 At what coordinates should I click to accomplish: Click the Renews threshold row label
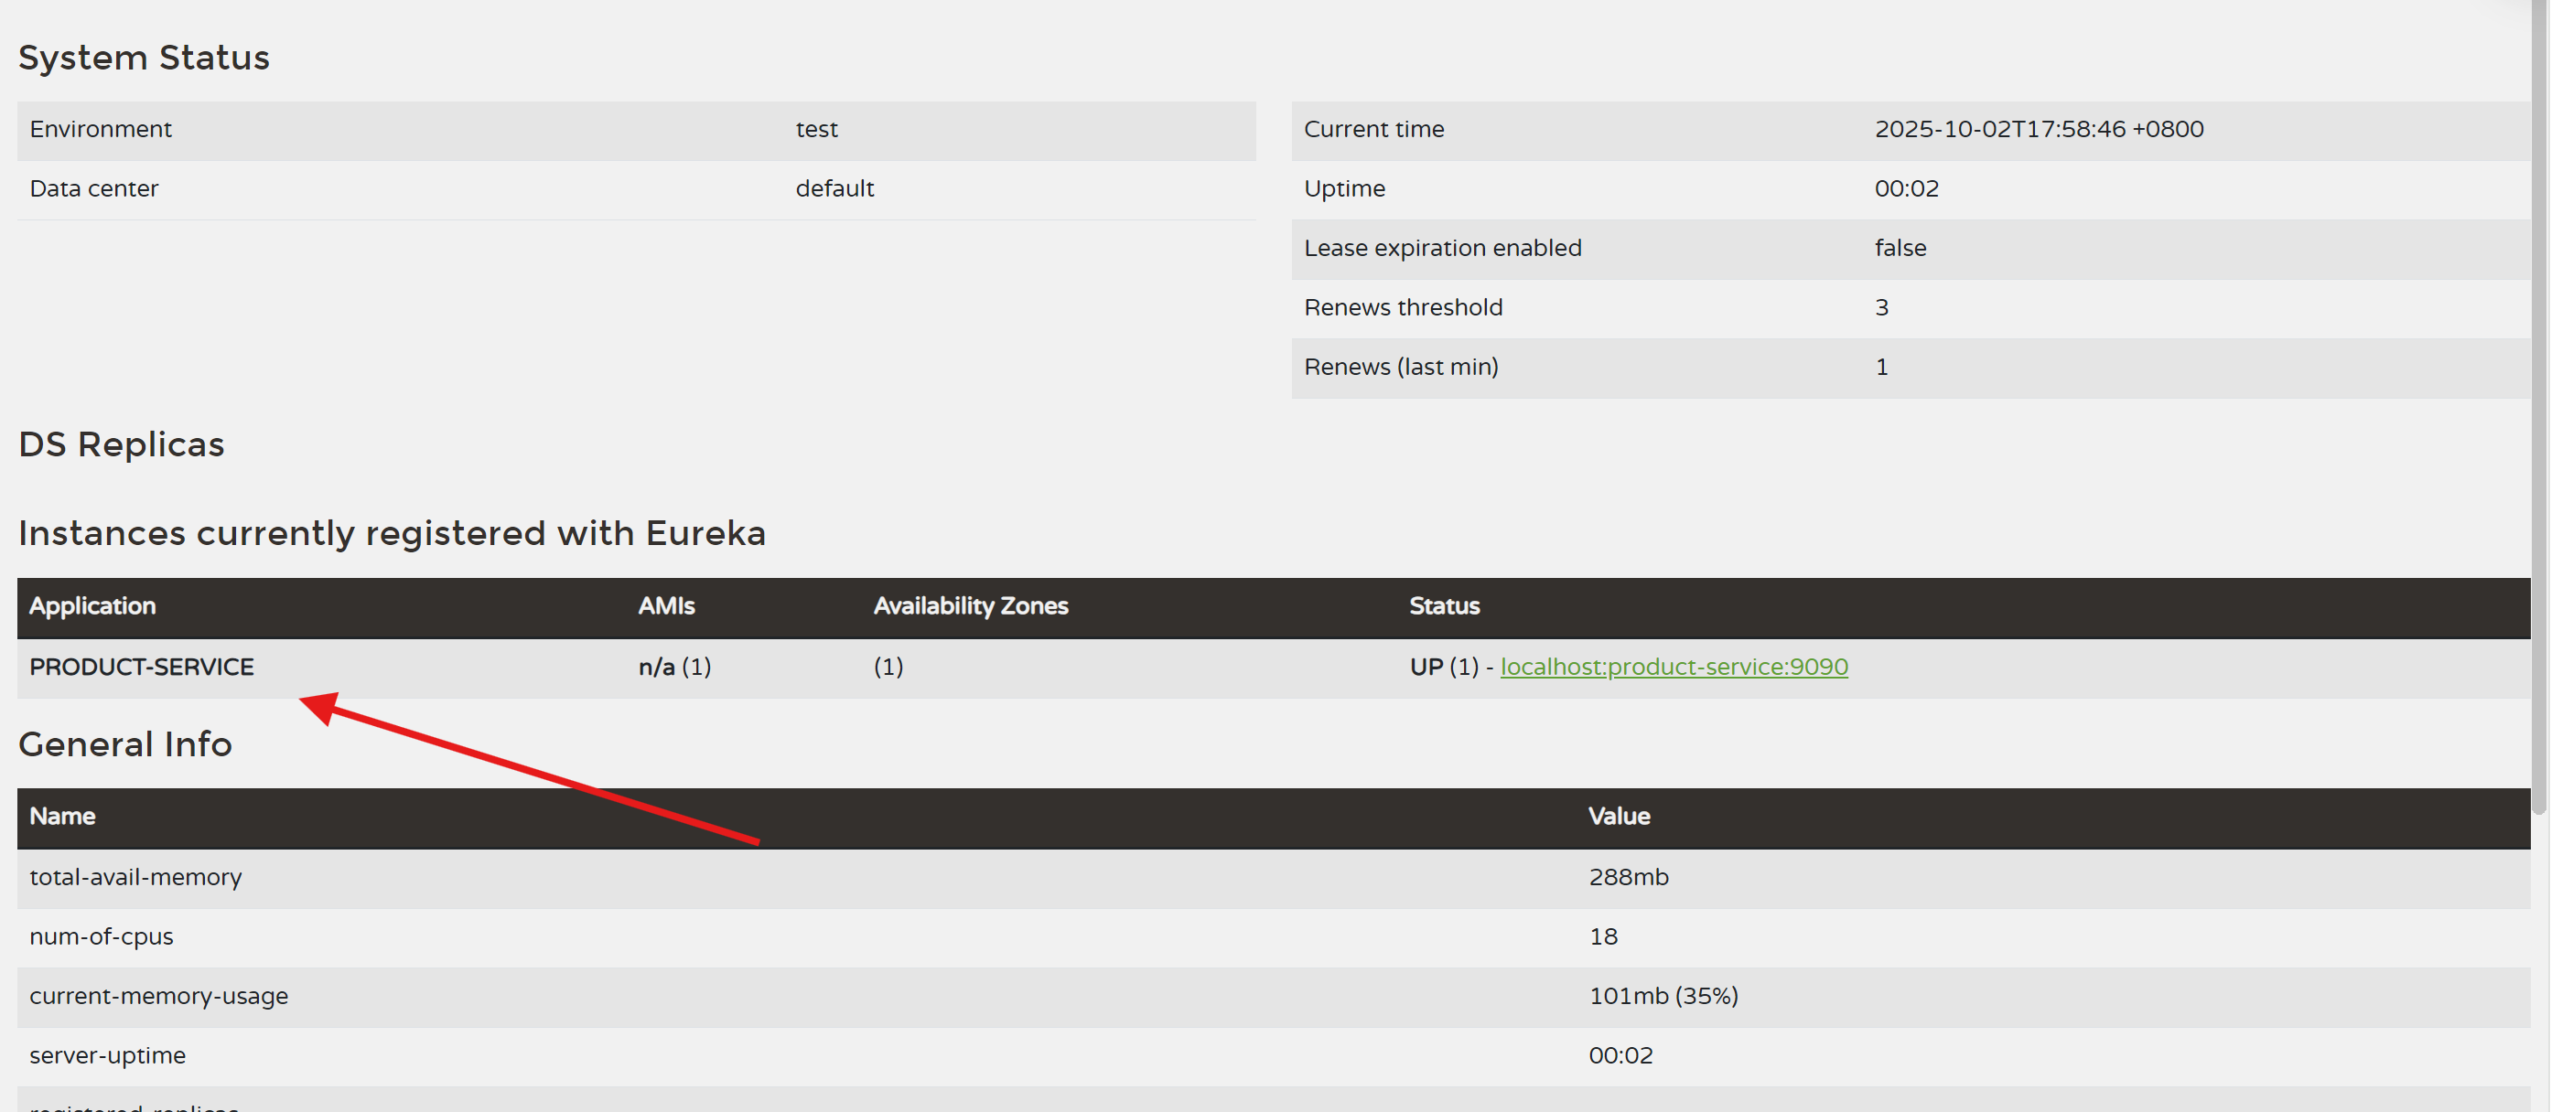[x=1403, y=308]
